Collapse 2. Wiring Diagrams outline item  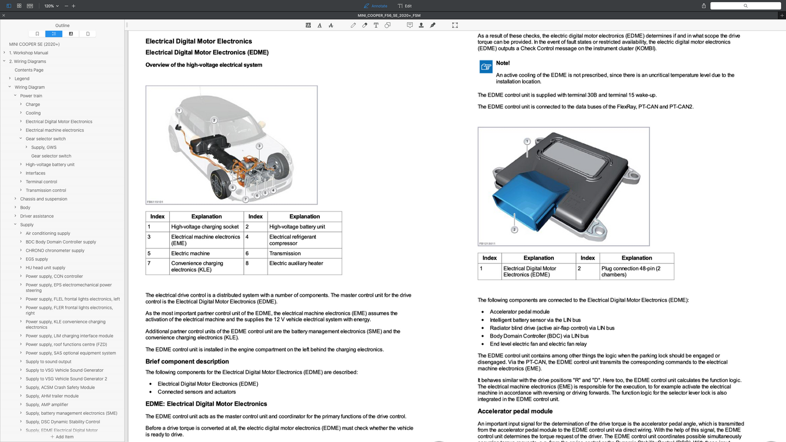[4, 61]
